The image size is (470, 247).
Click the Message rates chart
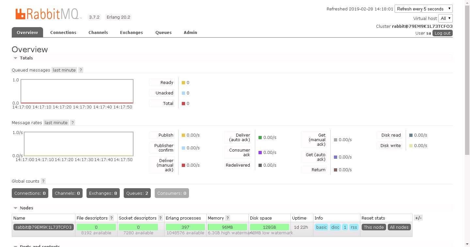coord(79,144)
